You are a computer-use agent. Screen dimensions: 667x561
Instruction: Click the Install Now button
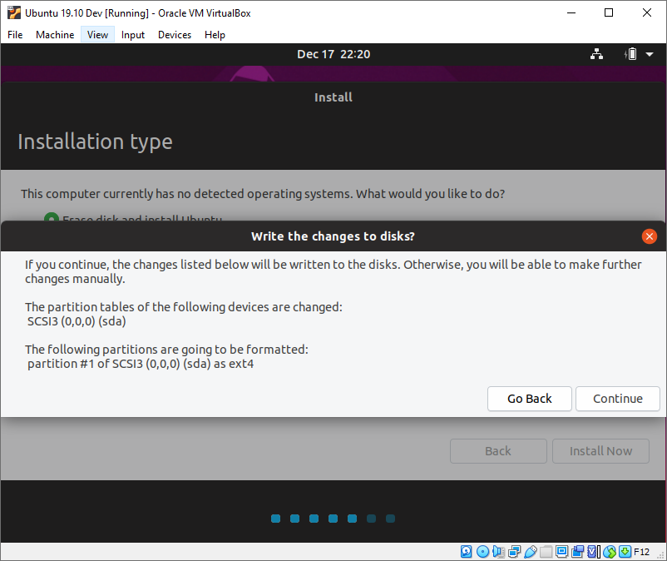pos(600,451)
